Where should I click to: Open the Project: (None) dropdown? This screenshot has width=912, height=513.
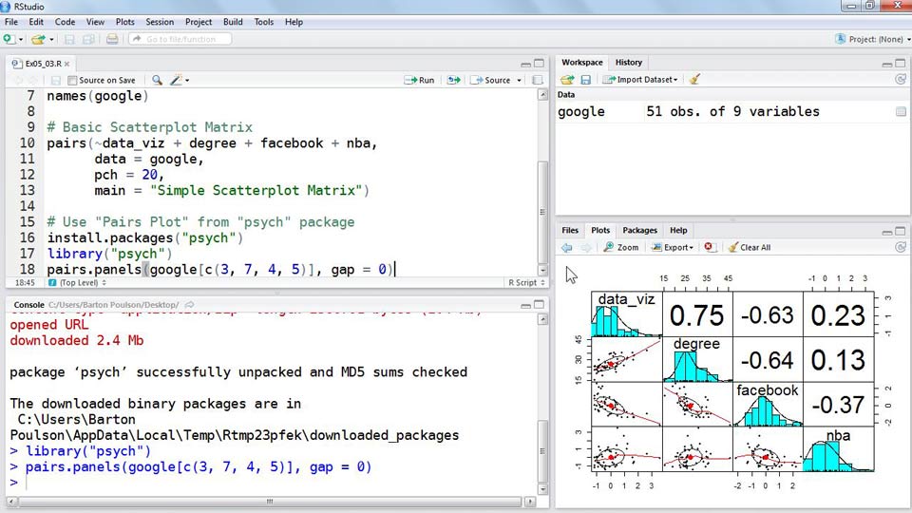click(x=872, y=39)
